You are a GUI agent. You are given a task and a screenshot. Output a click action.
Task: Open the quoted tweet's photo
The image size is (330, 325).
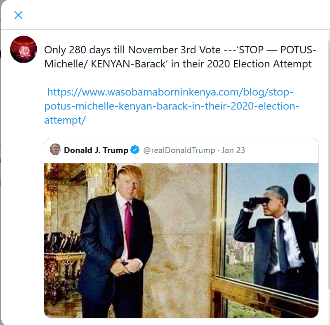[x=181, y=240]
